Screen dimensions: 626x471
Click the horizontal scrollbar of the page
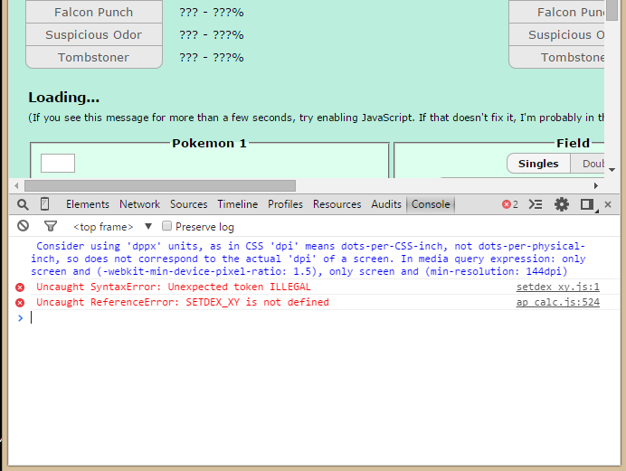tap(154, 184)
